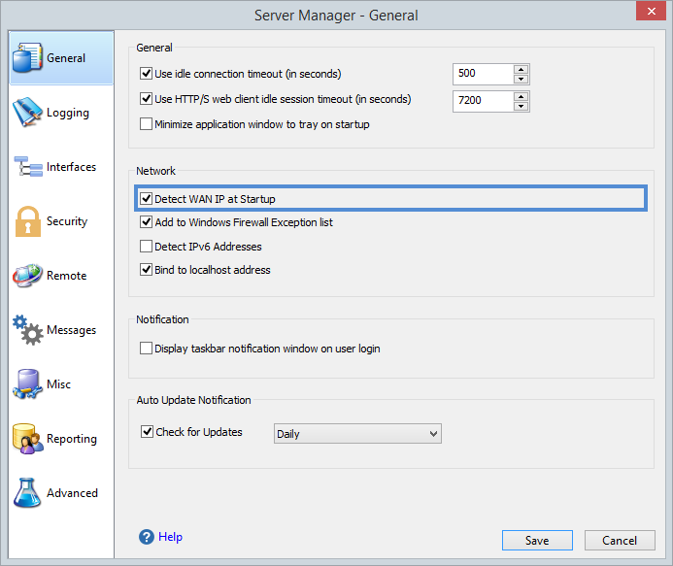Decrease idle connection timeout with down arrow

[x=521, y=79]
